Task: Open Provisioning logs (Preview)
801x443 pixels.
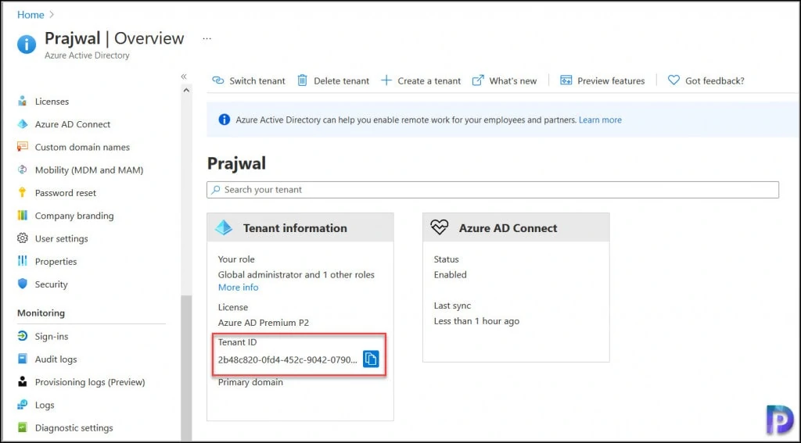Action: pyautogui.click(x=90, y=382)
